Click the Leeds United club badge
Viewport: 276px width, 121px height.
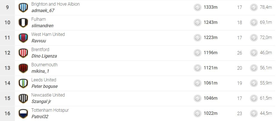[23, 83]
